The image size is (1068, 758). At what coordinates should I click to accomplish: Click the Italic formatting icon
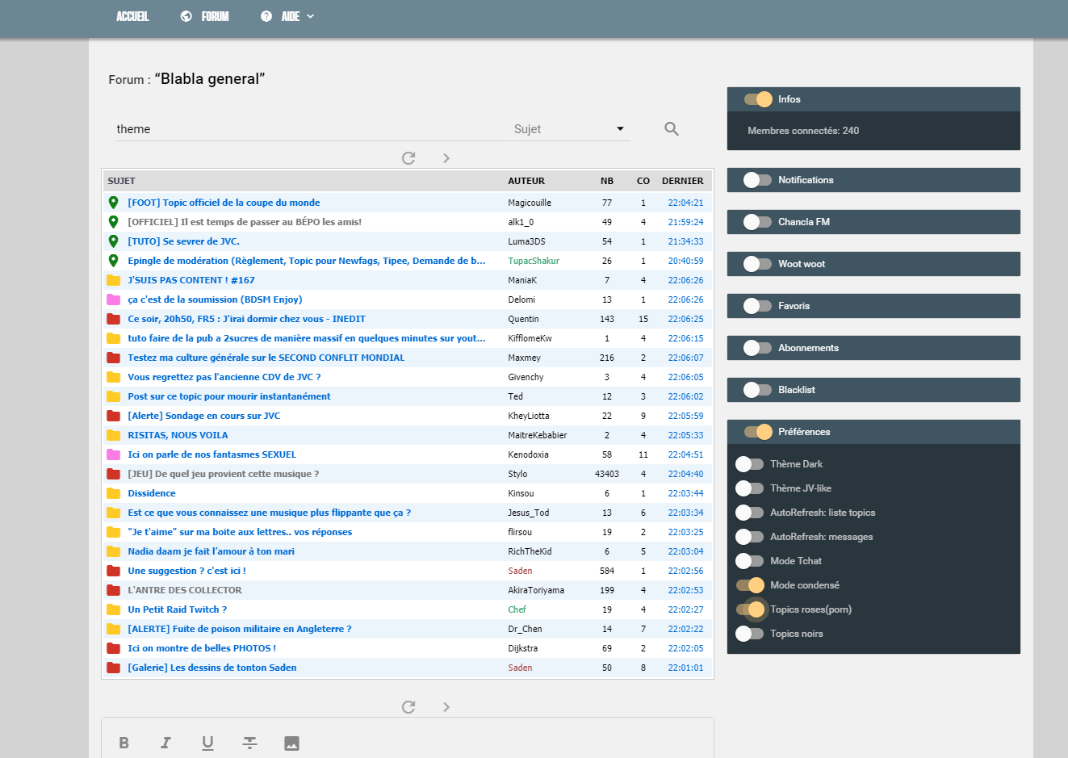coord(165,743)
